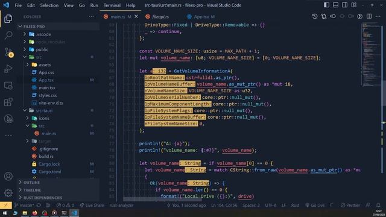Open styles.css in the file tree
Image resolution: width=386 pixels, height=217 pixels.
point(48,95)
